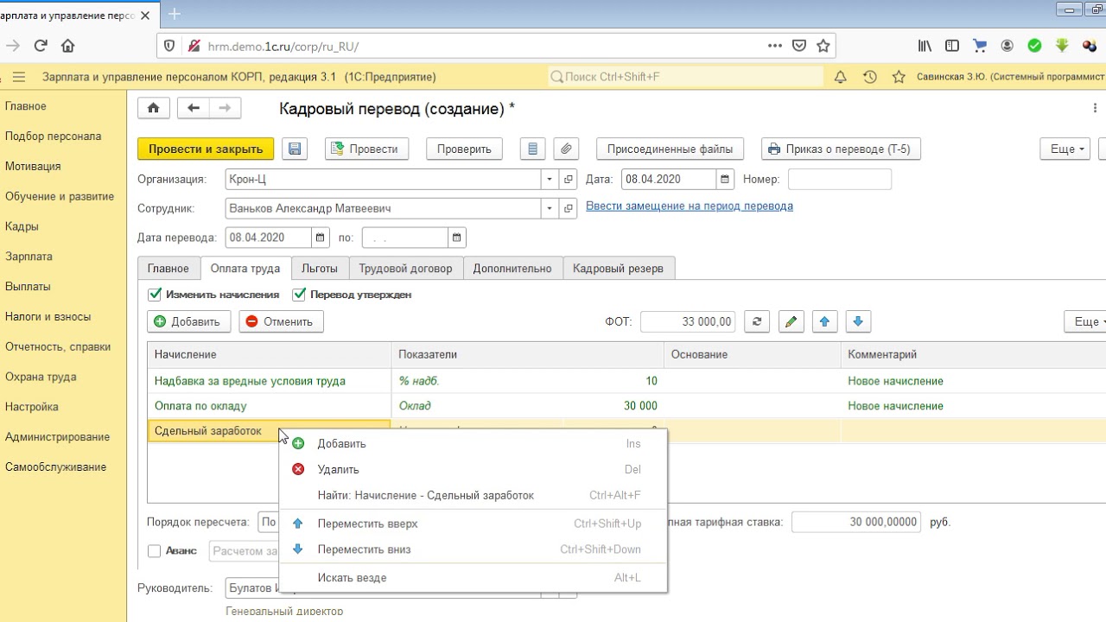Switch to the Кадровый резерв tab

(618, 269)
